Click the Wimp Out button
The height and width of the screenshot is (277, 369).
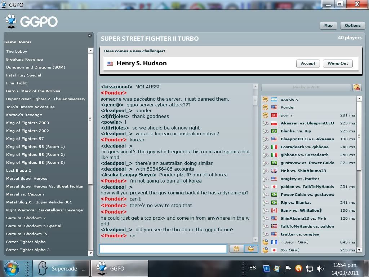(338, 63)
